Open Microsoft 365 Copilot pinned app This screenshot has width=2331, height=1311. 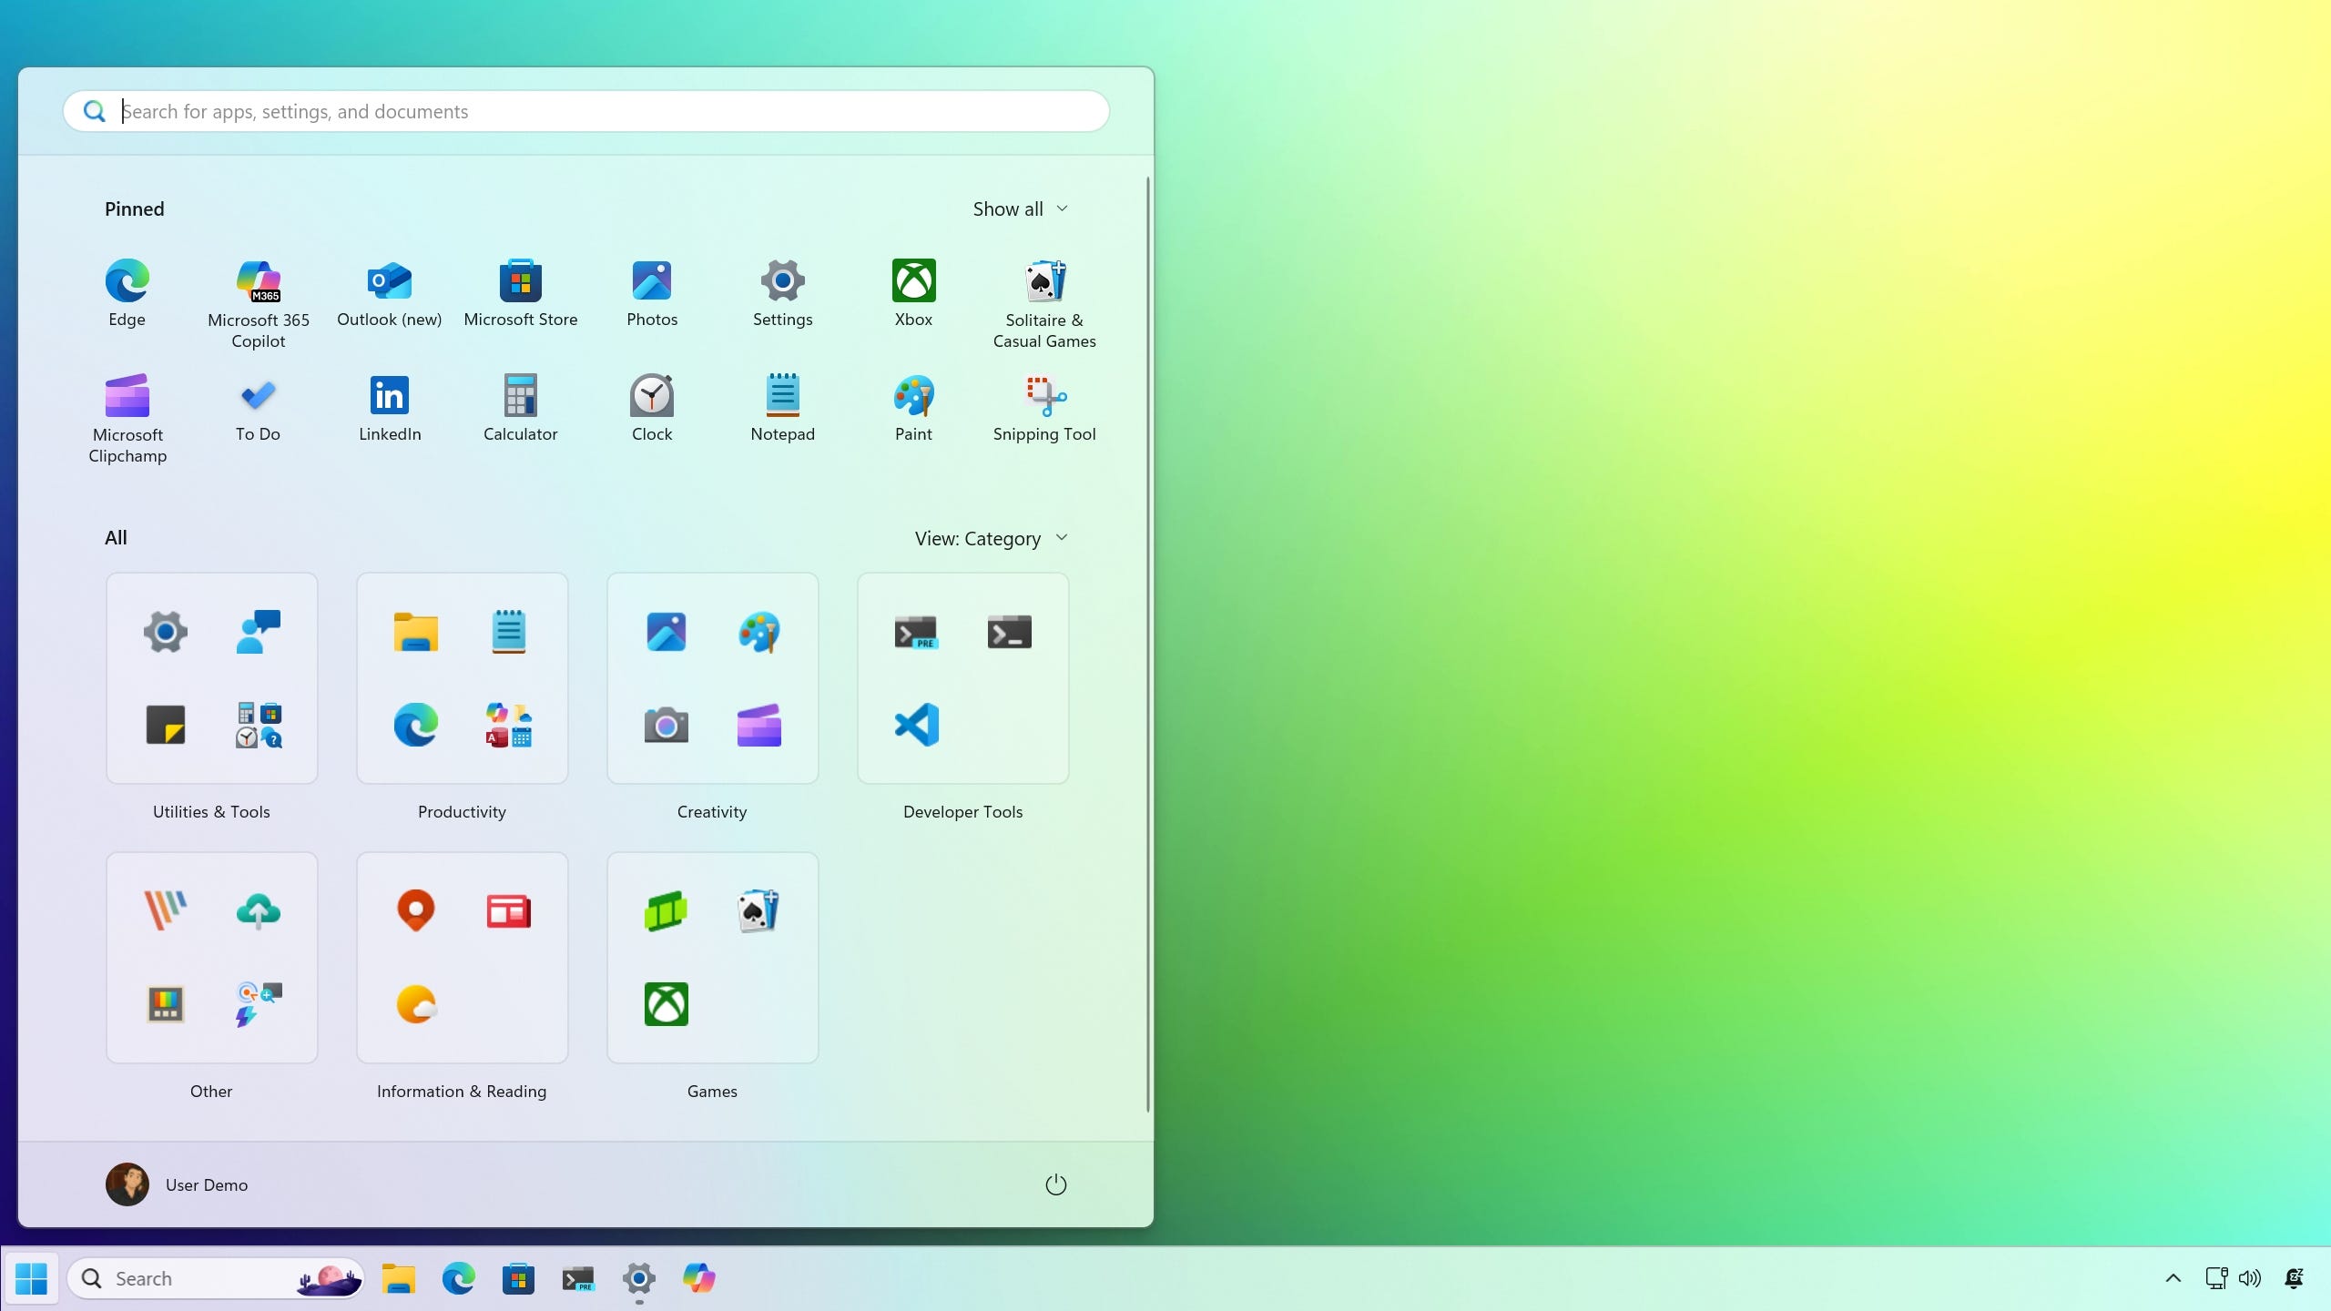tap(258, 282)
